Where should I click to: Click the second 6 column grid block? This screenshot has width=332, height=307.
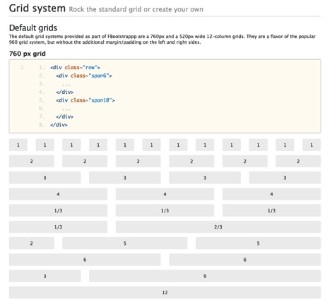pyautogui.click(x=245, y=260)
